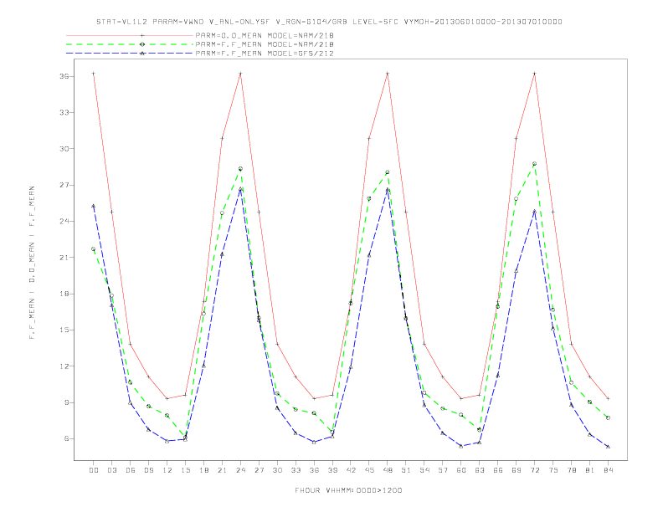Click x-axis tick label 69
This screenshot has width=663, height=512.
point(517,470)
